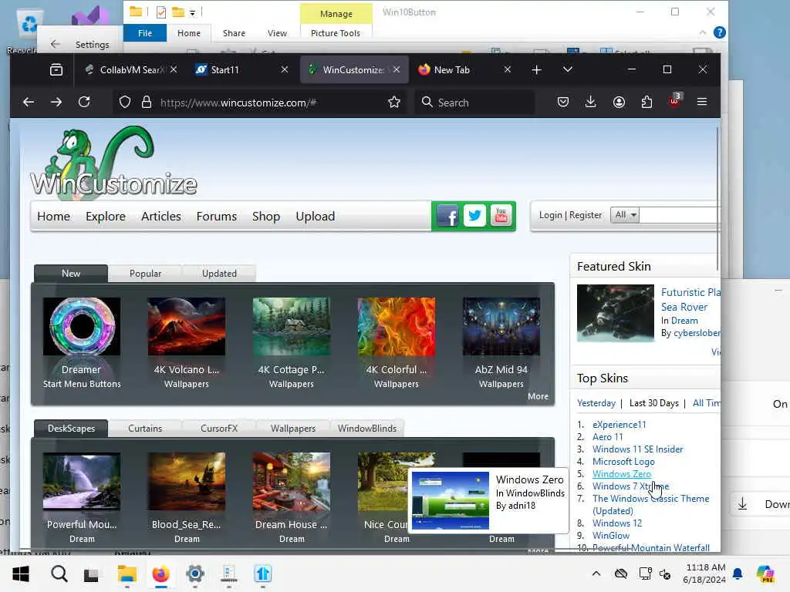Viewport: 790px width, 592px height.
Task: Open the Blood_Sea_Re... dream thumbnail
Action: click(x=187, y=482)
